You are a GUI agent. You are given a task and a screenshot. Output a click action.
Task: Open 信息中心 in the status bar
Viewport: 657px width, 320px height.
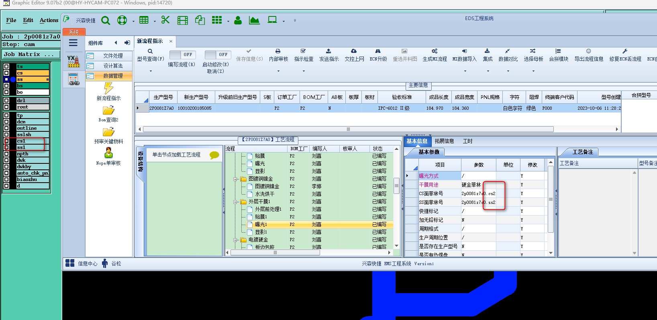[x=82, y=263]
